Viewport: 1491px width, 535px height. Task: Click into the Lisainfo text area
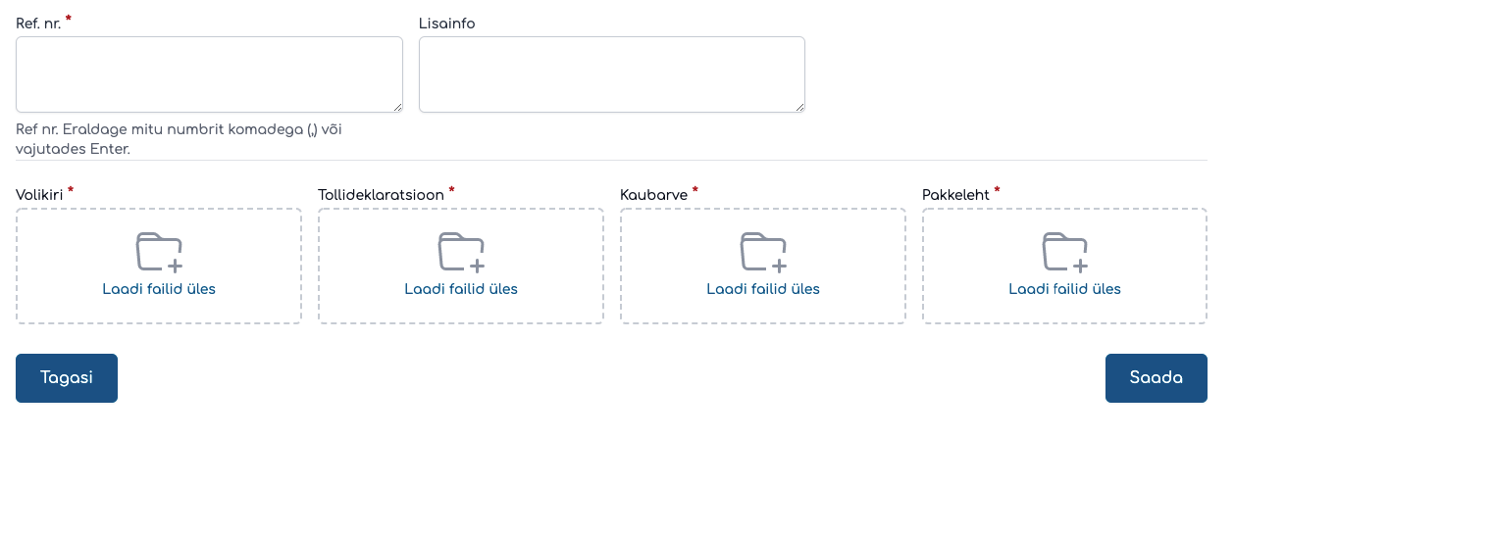coord(611,74)
